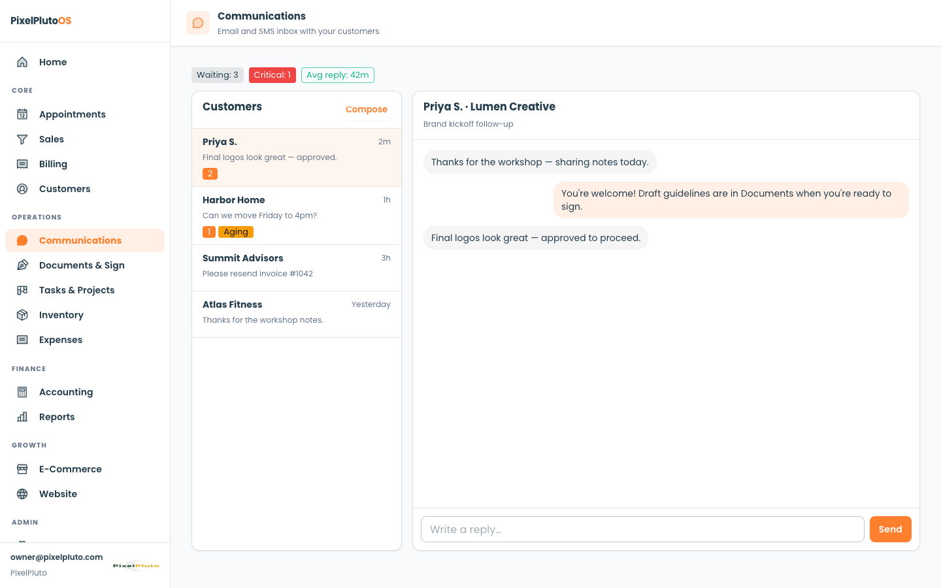
Task: Click the unread count 2 badge
Action: 210,174
